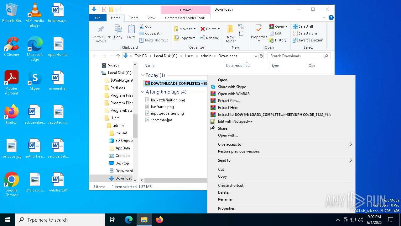This screenshot has width=401, height=226.
Task: Expand the Send to submenu
Action: (x=281, y=160)
